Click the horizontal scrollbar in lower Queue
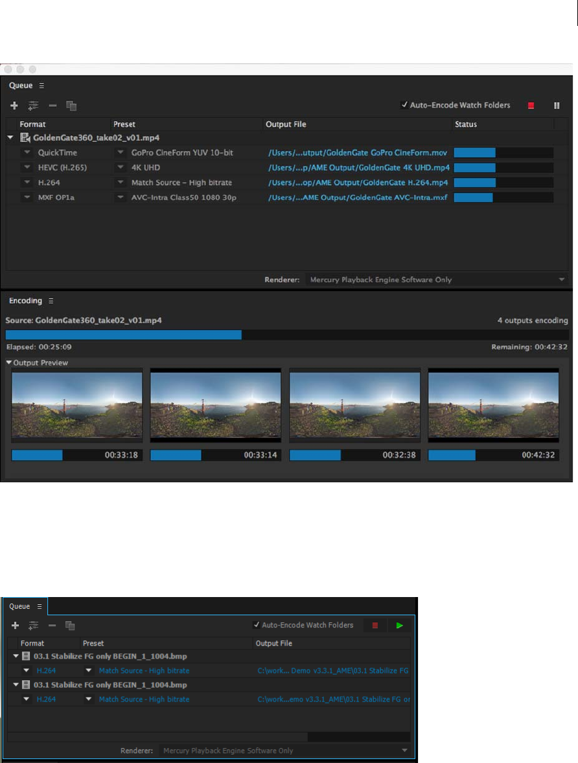Screen dimensions: 578x763 point(157,737)
